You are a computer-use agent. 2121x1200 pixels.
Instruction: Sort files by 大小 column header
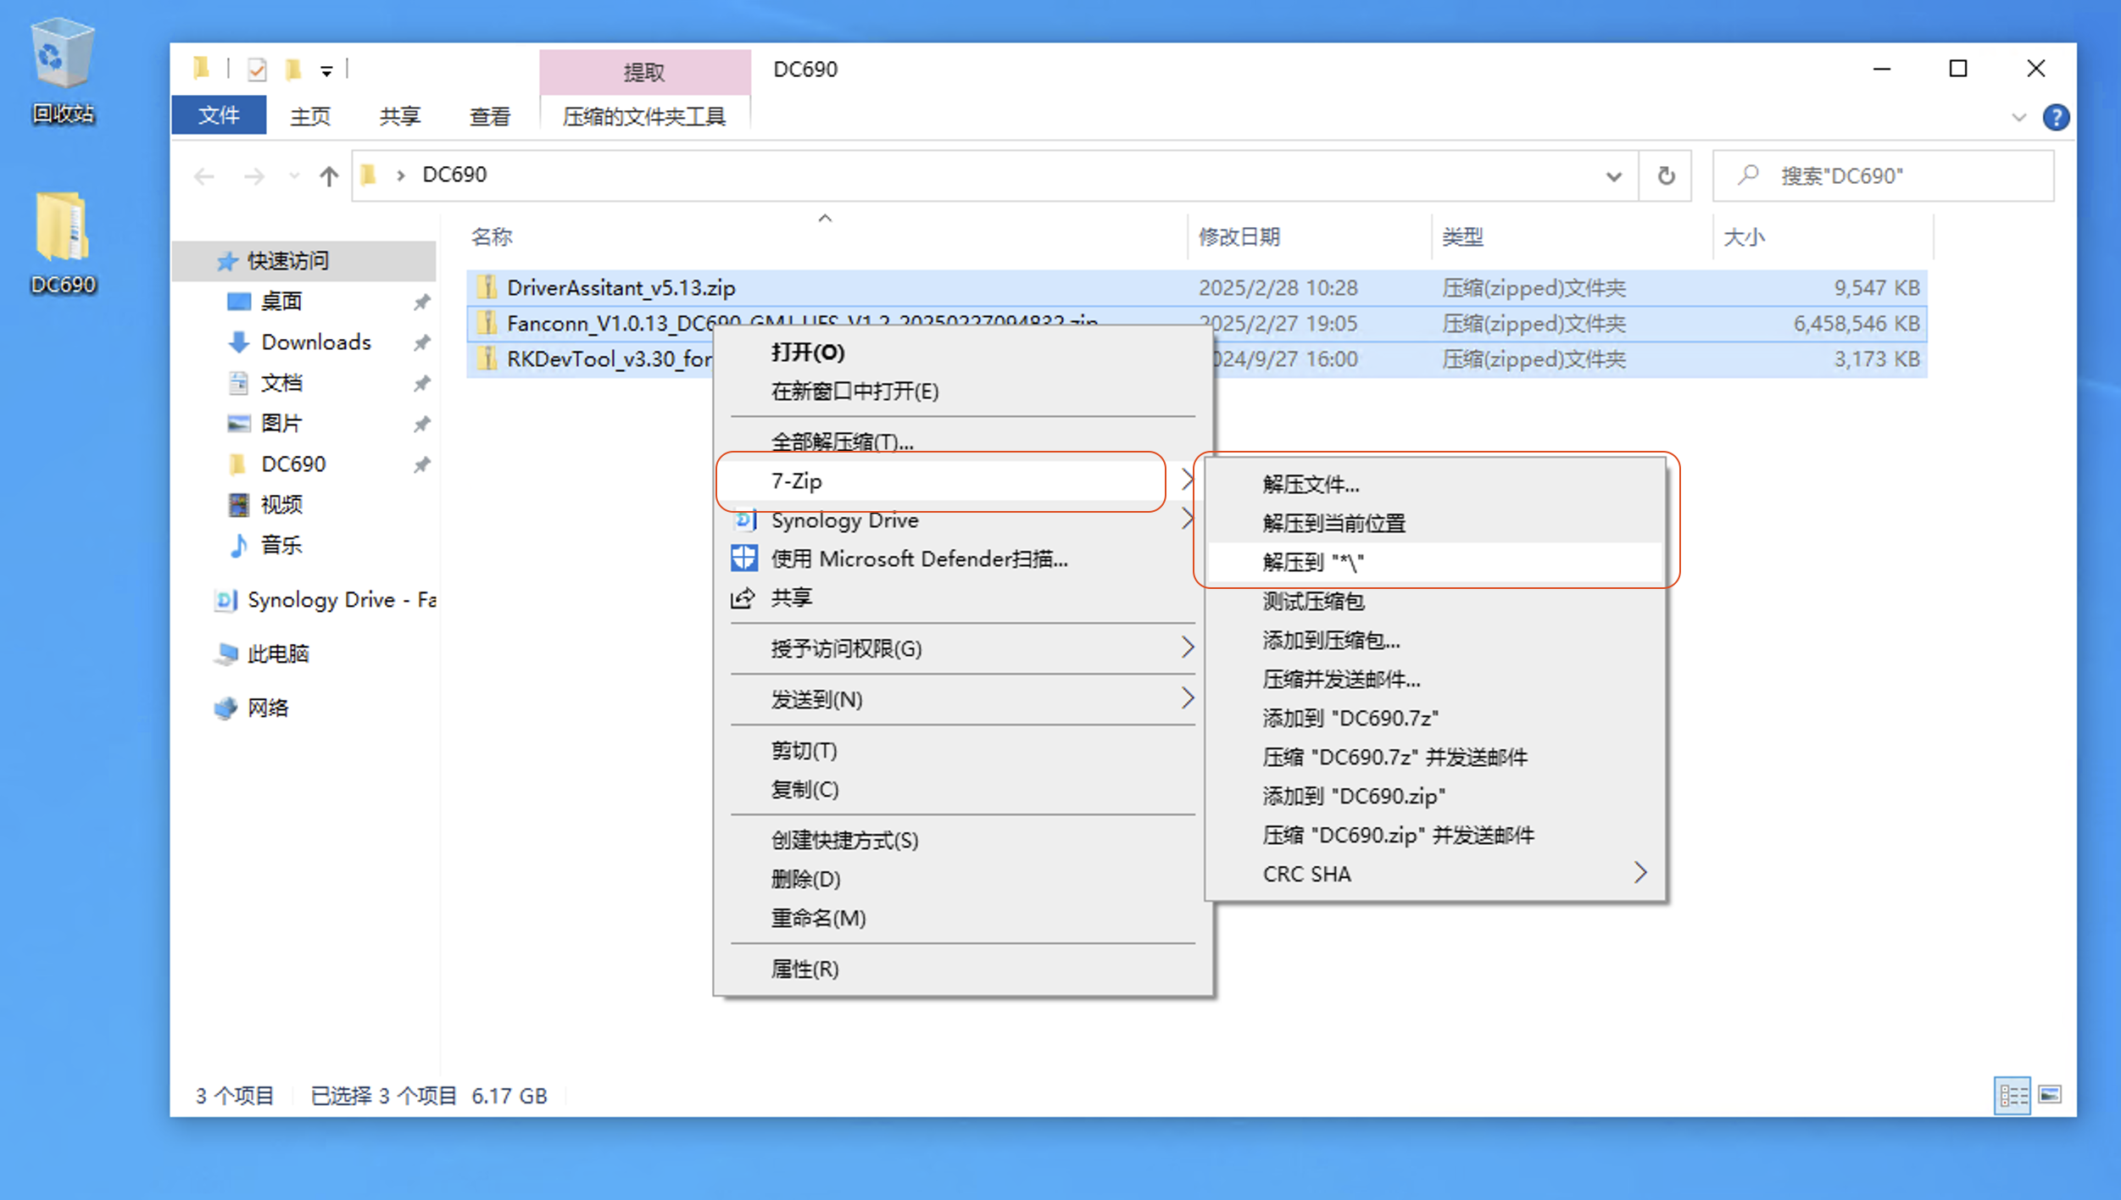[1744, 236]
